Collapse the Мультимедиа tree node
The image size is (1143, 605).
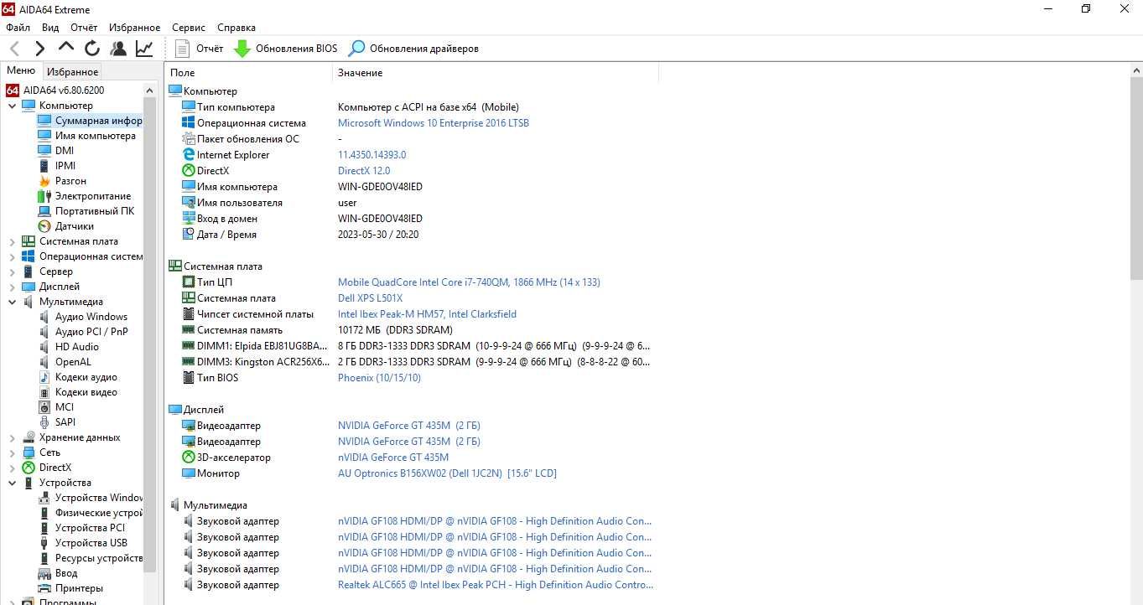click(12, 301)
